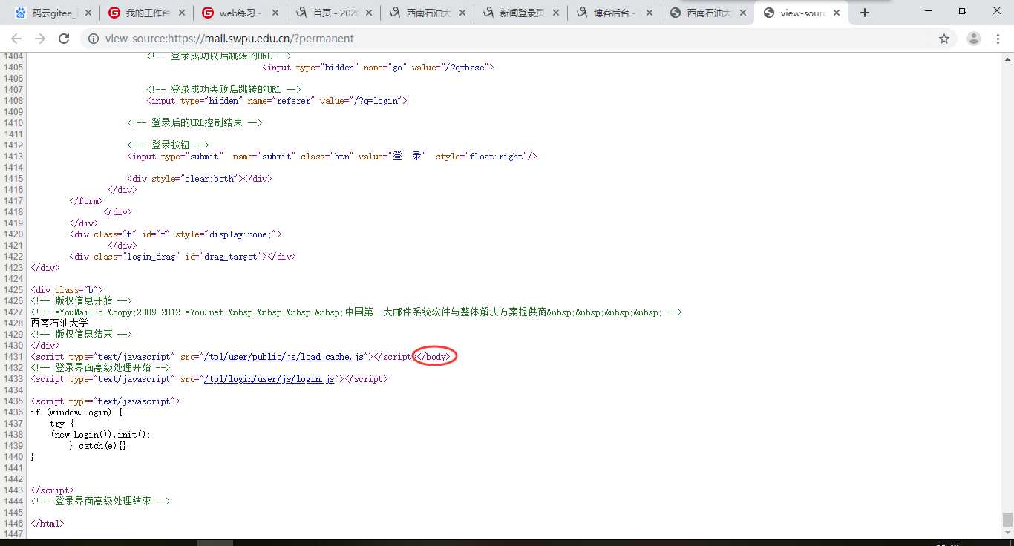The image size is (1014, 546).
Task: Minimize the Chrome window
Action: 929,10
